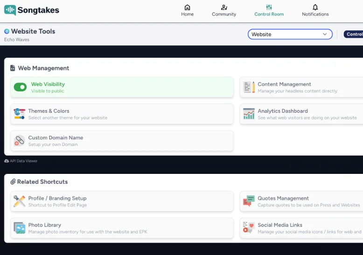Click the Related Shortcuts paperclip icon
This screenshot has height=255, width=363.
coord(13,182)
